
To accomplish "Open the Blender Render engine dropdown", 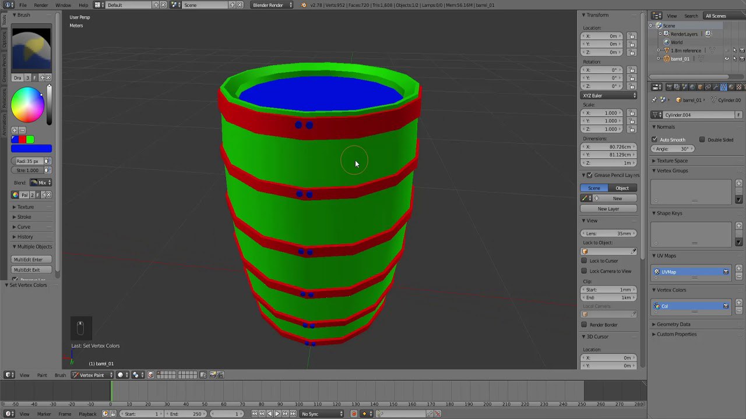I will click(x=272, y=5).
